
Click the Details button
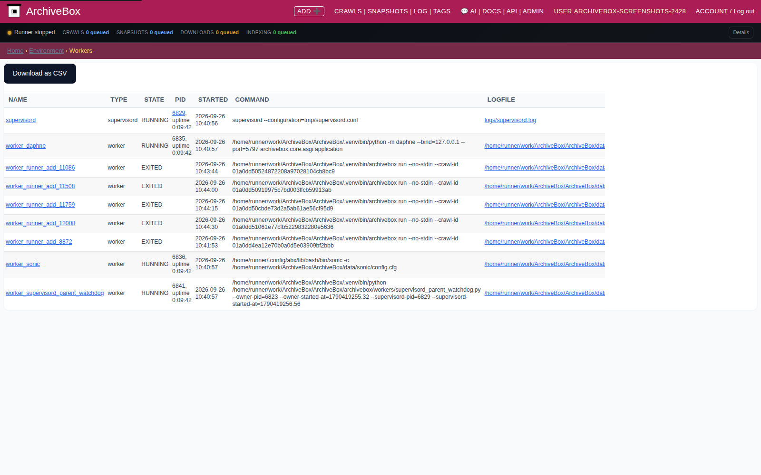click(741, 33)
